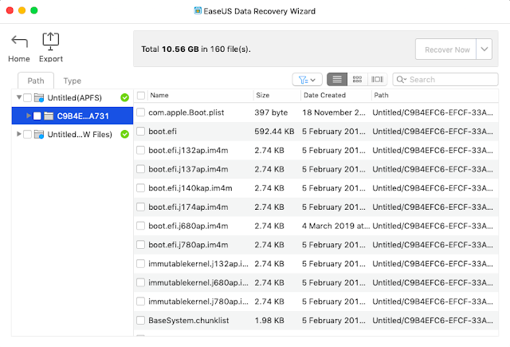Select the com.apple.Boot.plist filename
The height and width of the screenshot is (347, 510).
point(186,112)
